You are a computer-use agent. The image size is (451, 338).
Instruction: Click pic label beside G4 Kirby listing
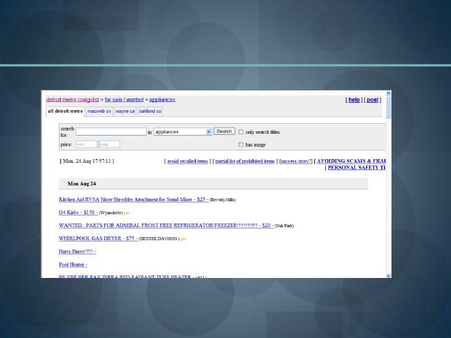126,213
